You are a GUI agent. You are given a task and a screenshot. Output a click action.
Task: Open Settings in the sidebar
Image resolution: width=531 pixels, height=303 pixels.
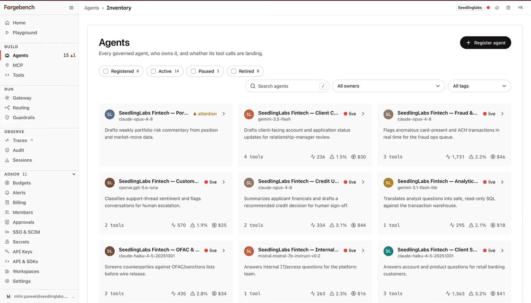click(x=22, y=281)
